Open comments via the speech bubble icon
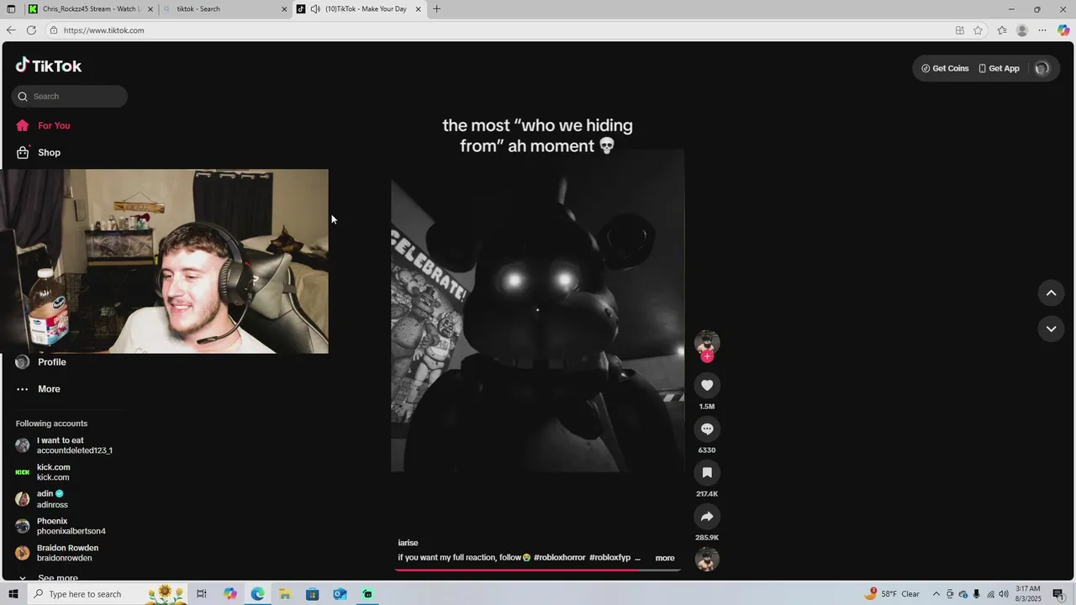The width and height of the screenshot is (1076, 605). [707, 429]
